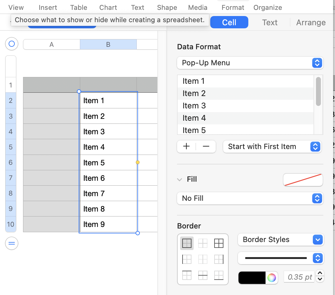Image resolution: width=335 pixels, height=295 pixels.
Task: Open the Data Format Pop-Up Menu dropdown
Action: tap(250, 63)
